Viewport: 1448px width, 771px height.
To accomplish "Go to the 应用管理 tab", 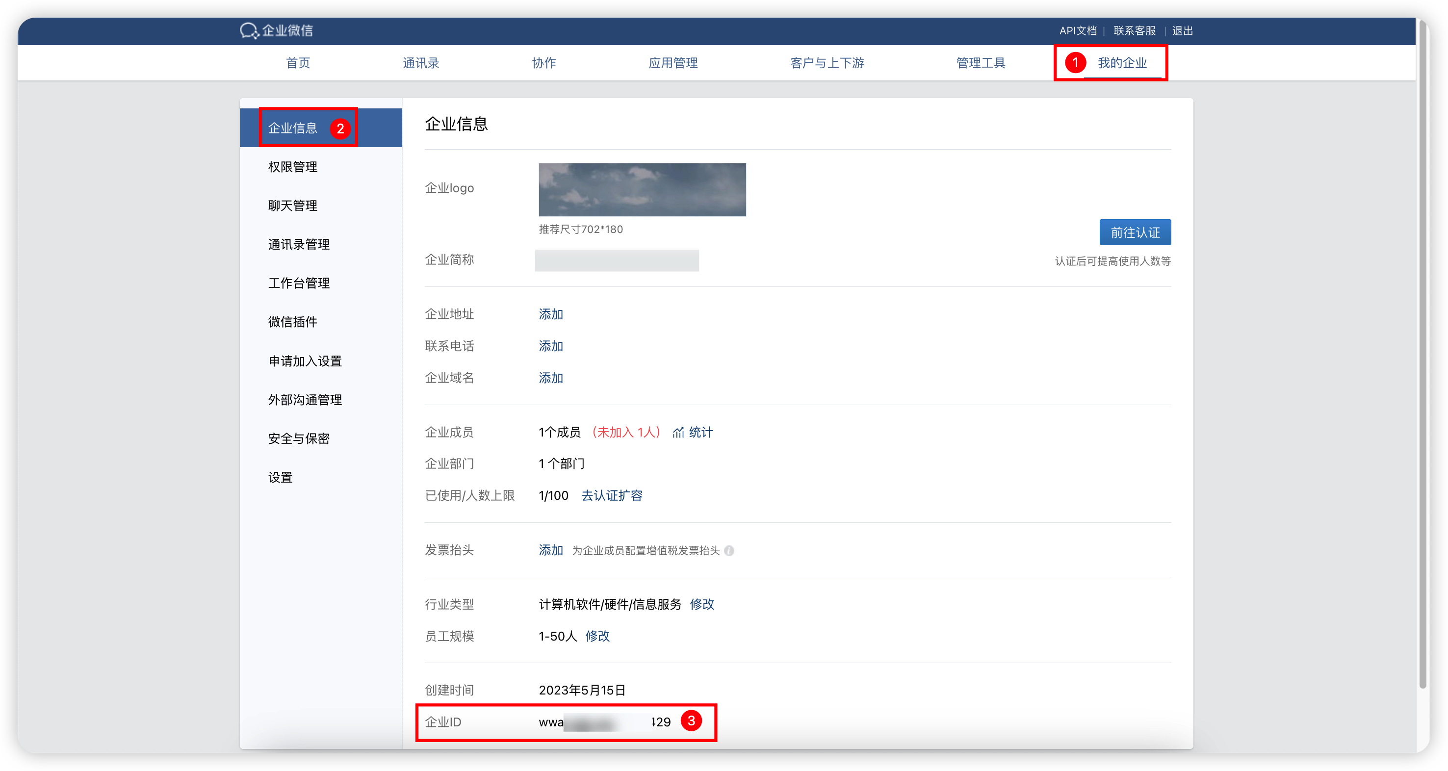I will click(673, 63).
